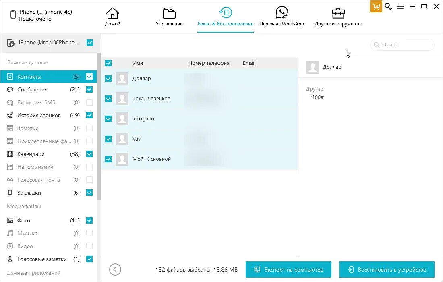This screenshot has width=443, height=282.
Task: Click the sidebar vertical scrollbar
Action: (99, 126)
